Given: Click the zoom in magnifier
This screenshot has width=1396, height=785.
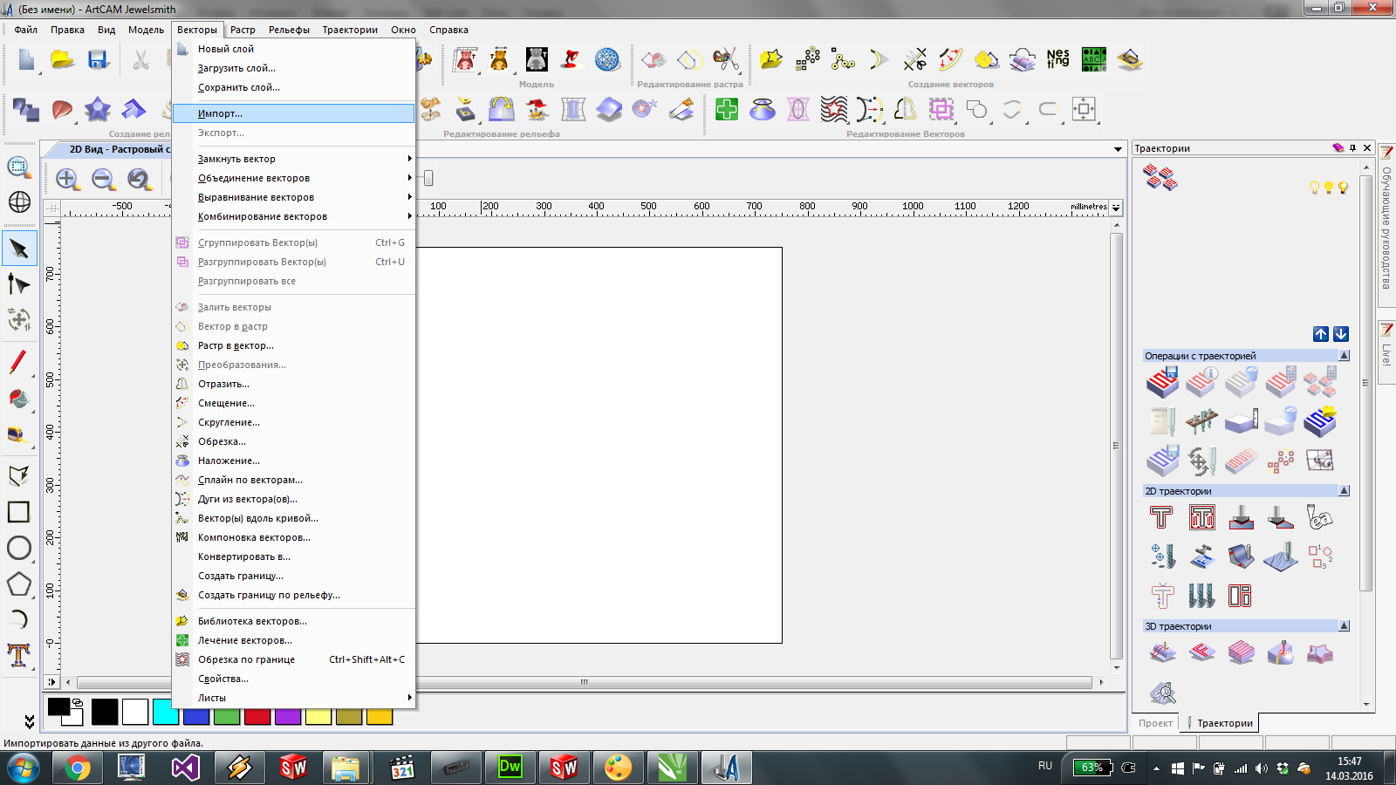Looking at the screenshot, I should coord(68,180).
